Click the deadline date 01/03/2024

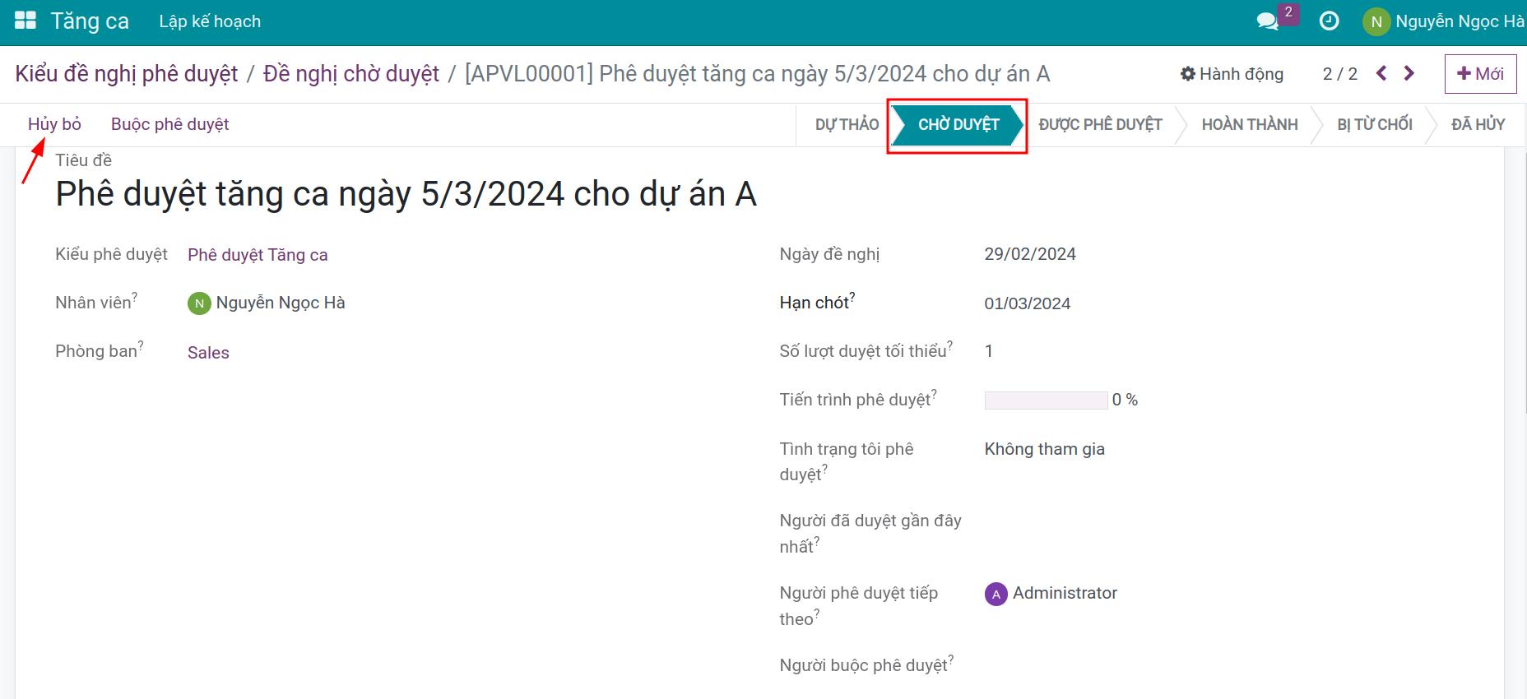coord(1028,303)
